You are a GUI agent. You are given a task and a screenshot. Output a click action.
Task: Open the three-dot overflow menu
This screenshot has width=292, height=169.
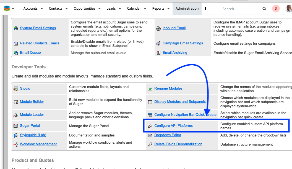[x=205, y=8]
